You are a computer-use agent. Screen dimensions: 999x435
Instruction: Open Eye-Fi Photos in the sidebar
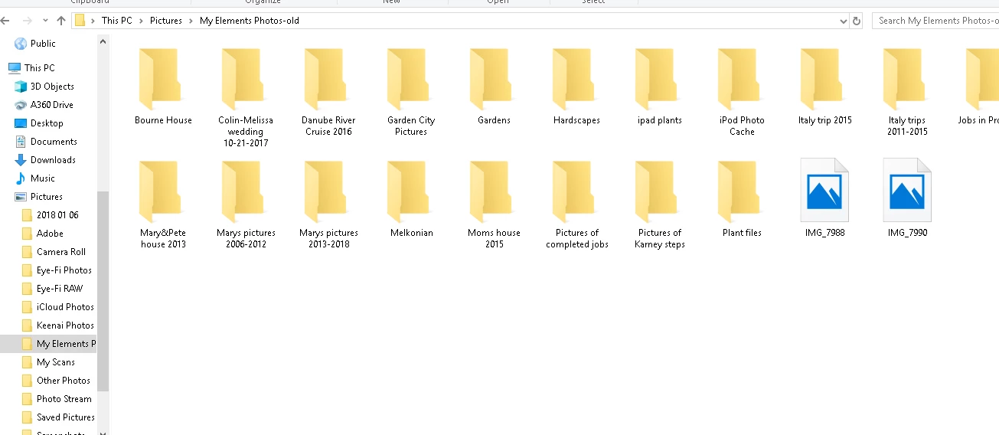click(x=64, y=270)
